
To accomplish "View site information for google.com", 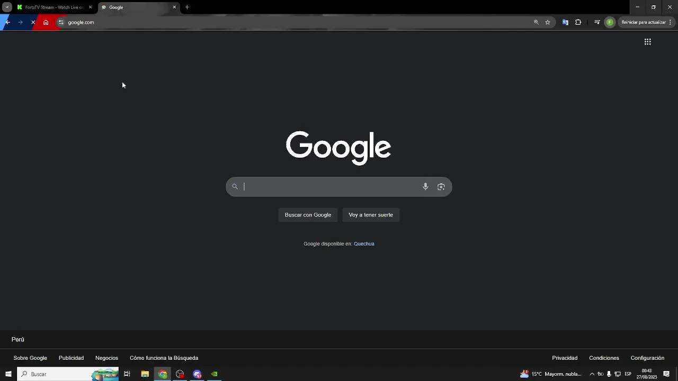I will 61,22.
